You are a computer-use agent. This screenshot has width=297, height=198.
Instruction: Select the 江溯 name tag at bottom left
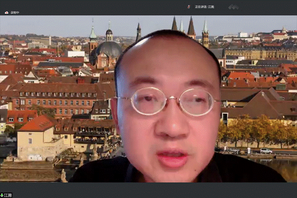point(9,195)
